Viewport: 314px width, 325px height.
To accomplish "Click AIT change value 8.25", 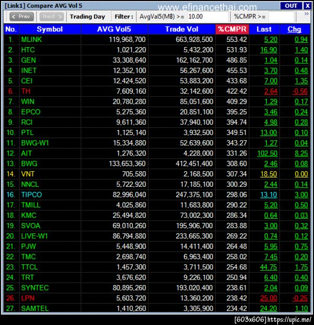I will click(301, 153).
